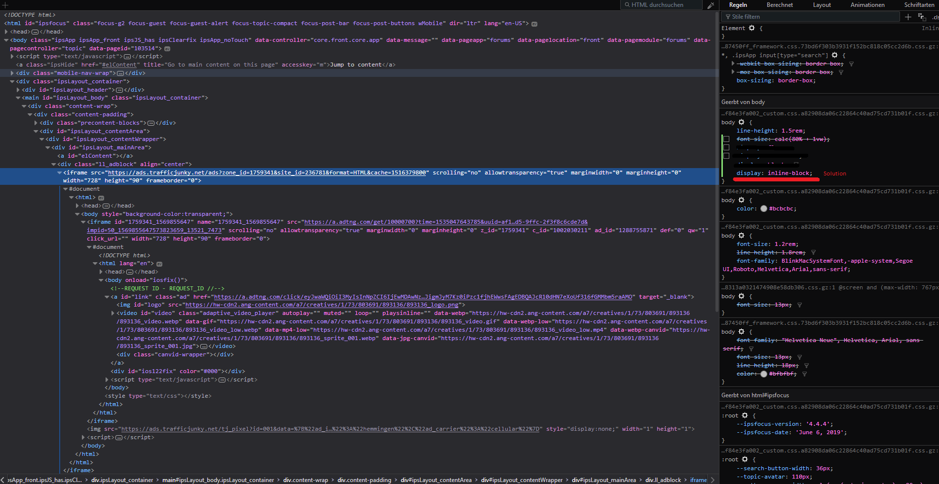This screenshot has height=484, width=939.
Task: Expand the video adaptive_video_player element
Action: [113, 313]
